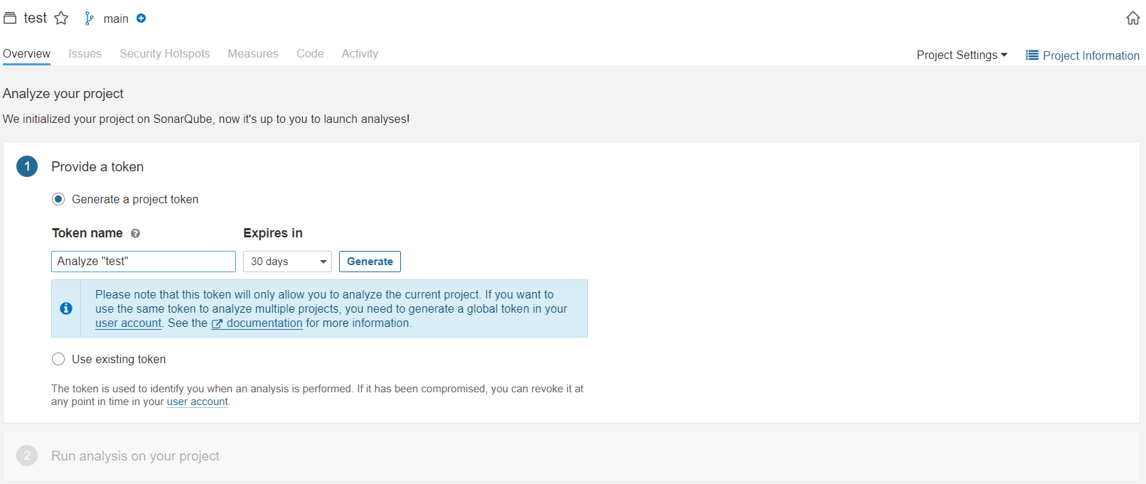Click the step 1 numbered circle
This screenshot has width=1146, height=484.
click(27, 167)
